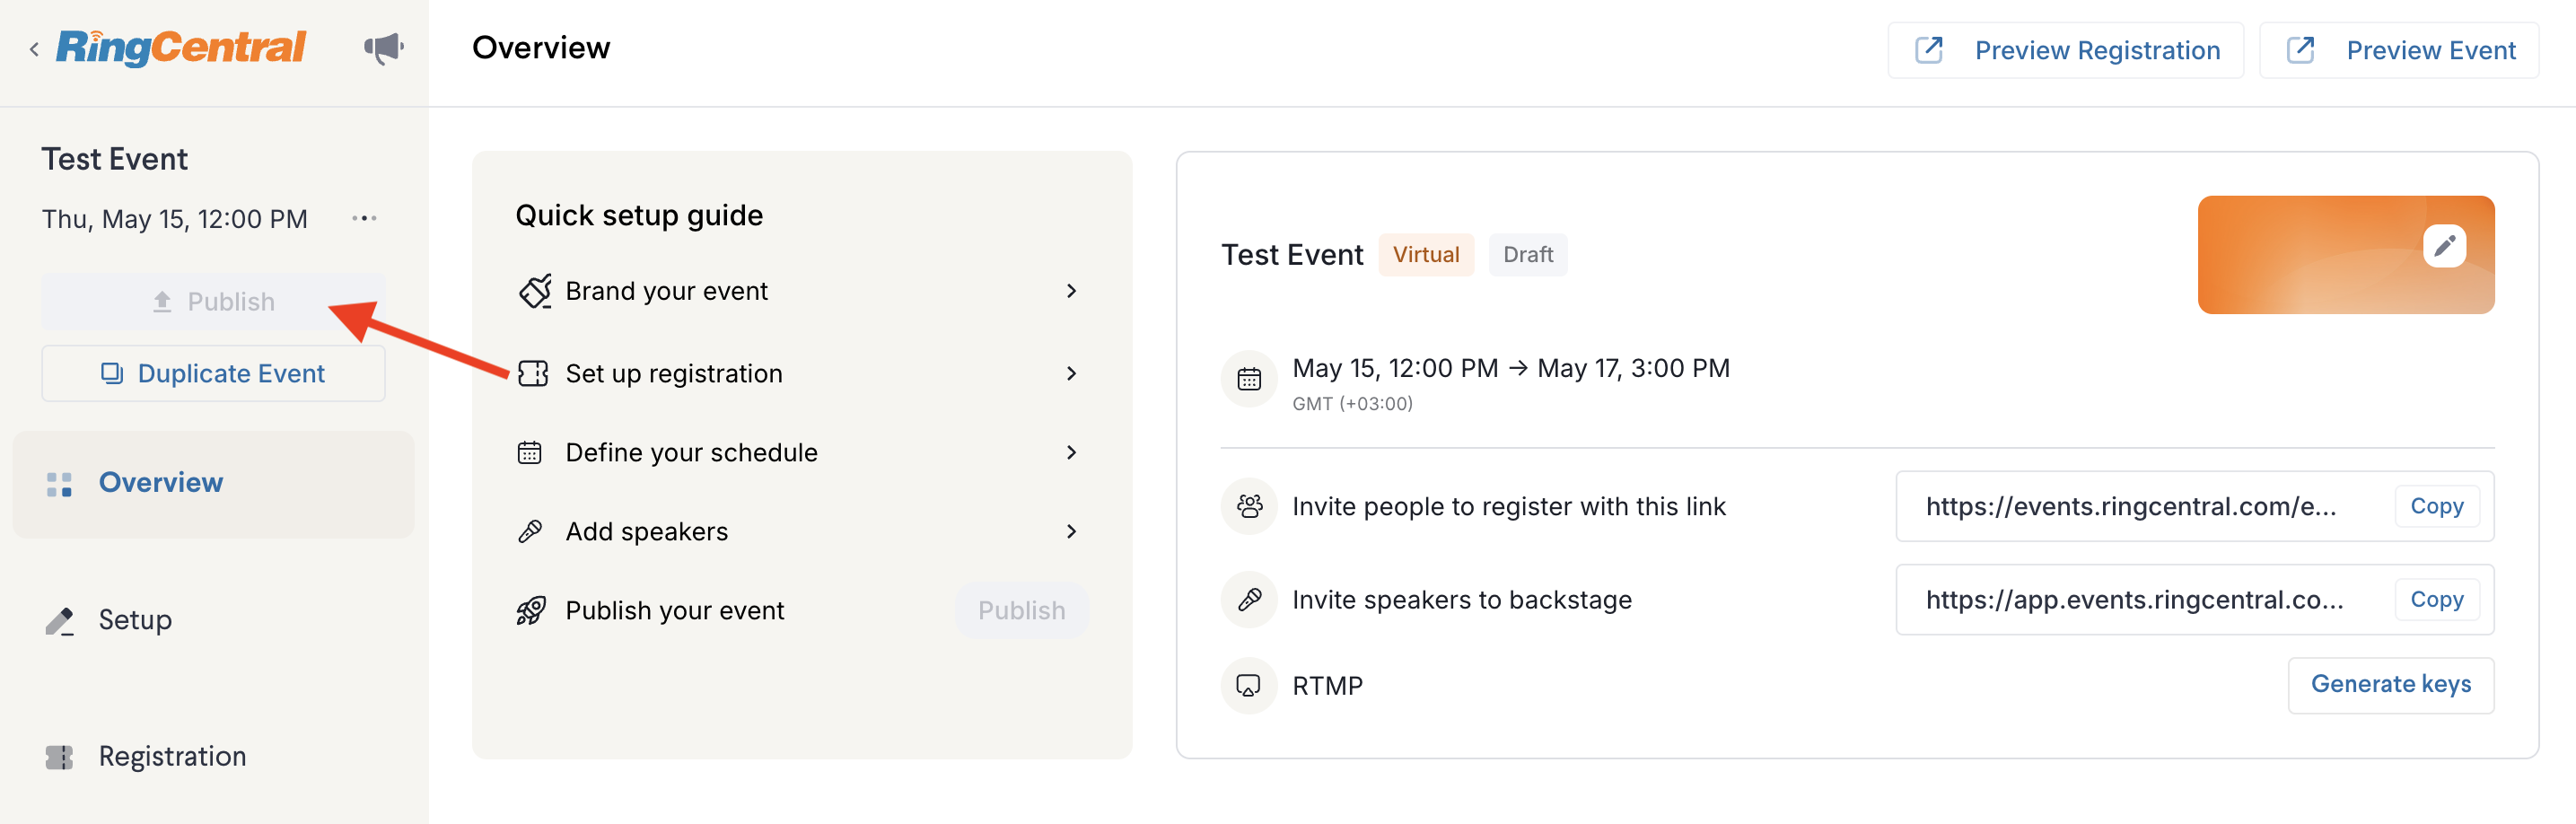Click the Virtual tag
Screen dimensions: 2576x824
click(1426, 254)
